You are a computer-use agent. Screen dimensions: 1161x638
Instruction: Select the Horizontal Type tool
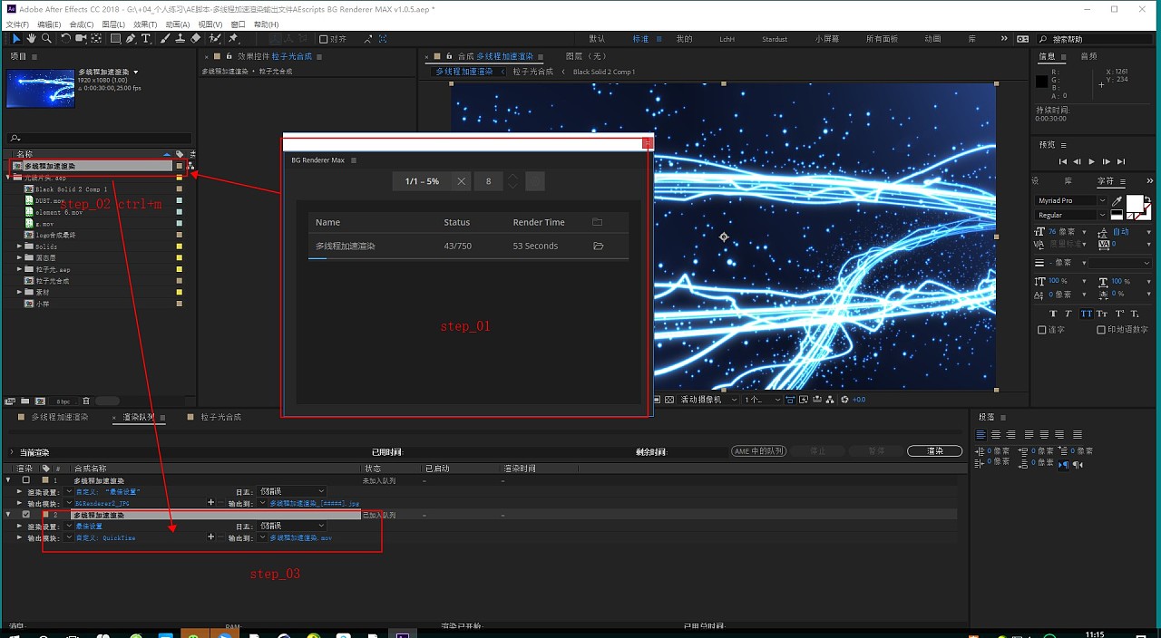(145, 38)
